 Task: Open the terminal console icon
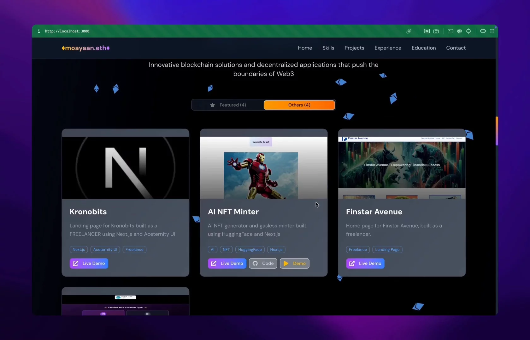[x=450, y=31]
